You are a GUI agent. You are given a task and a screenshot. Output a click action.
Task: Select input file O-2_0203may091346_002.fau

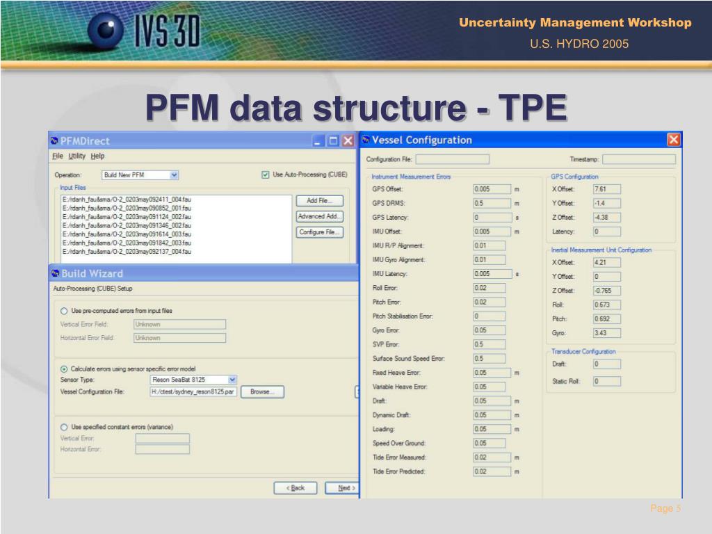(x=127, y=225)
